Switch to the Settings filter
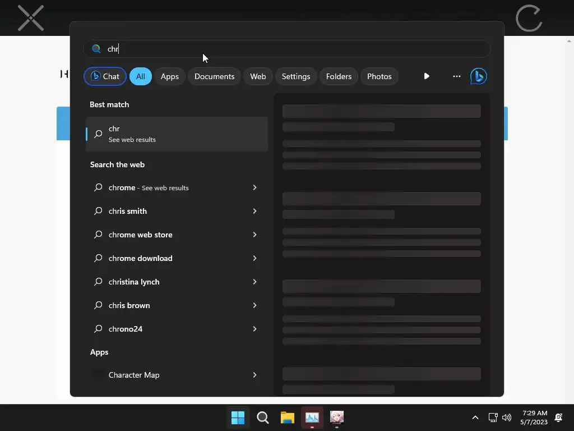574x431 pixels. [x=296, y=76]
